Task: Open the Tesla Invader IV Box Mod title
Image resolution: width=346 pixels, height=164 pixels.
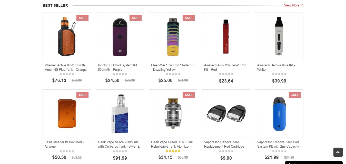Action: tap(64, 144)
